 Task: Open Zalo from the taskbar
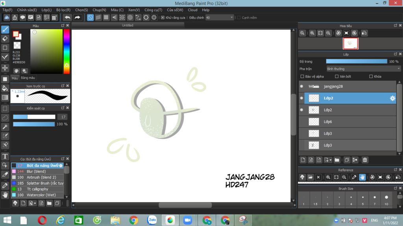click(x=152, y=220)
